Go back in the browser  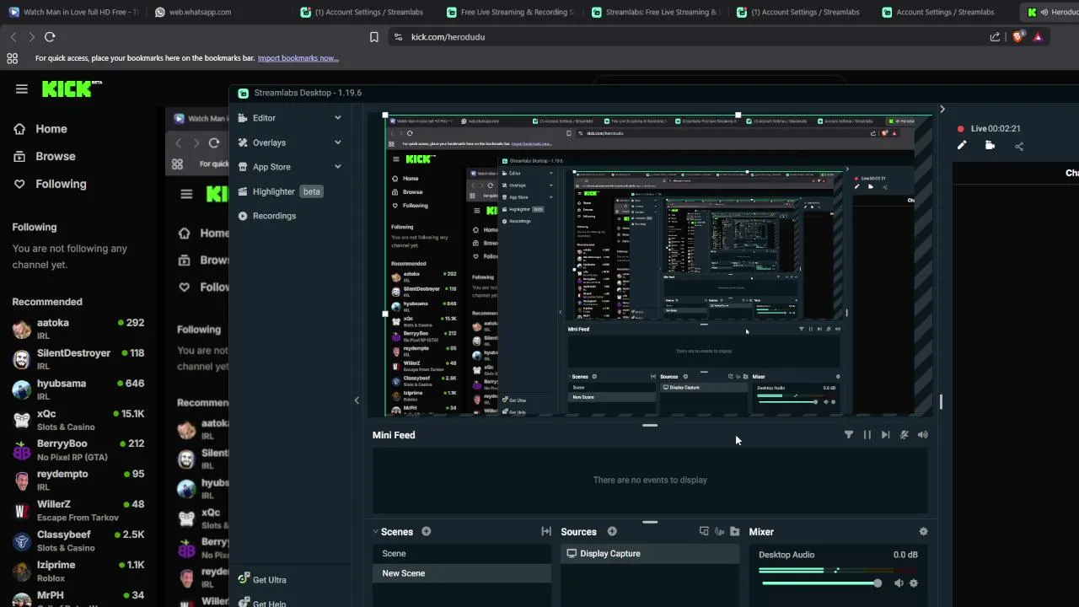(13, 37)
